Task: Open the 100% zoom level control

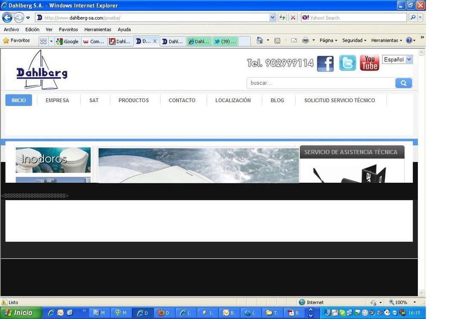Action: click(402, 302)
